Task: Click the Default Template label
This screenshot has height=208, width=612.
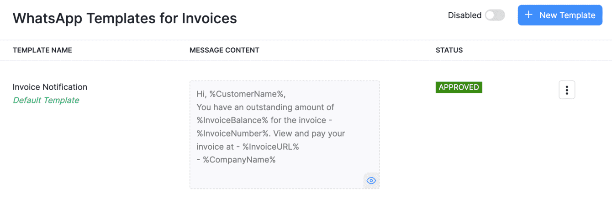Action: tap(46, 100)
